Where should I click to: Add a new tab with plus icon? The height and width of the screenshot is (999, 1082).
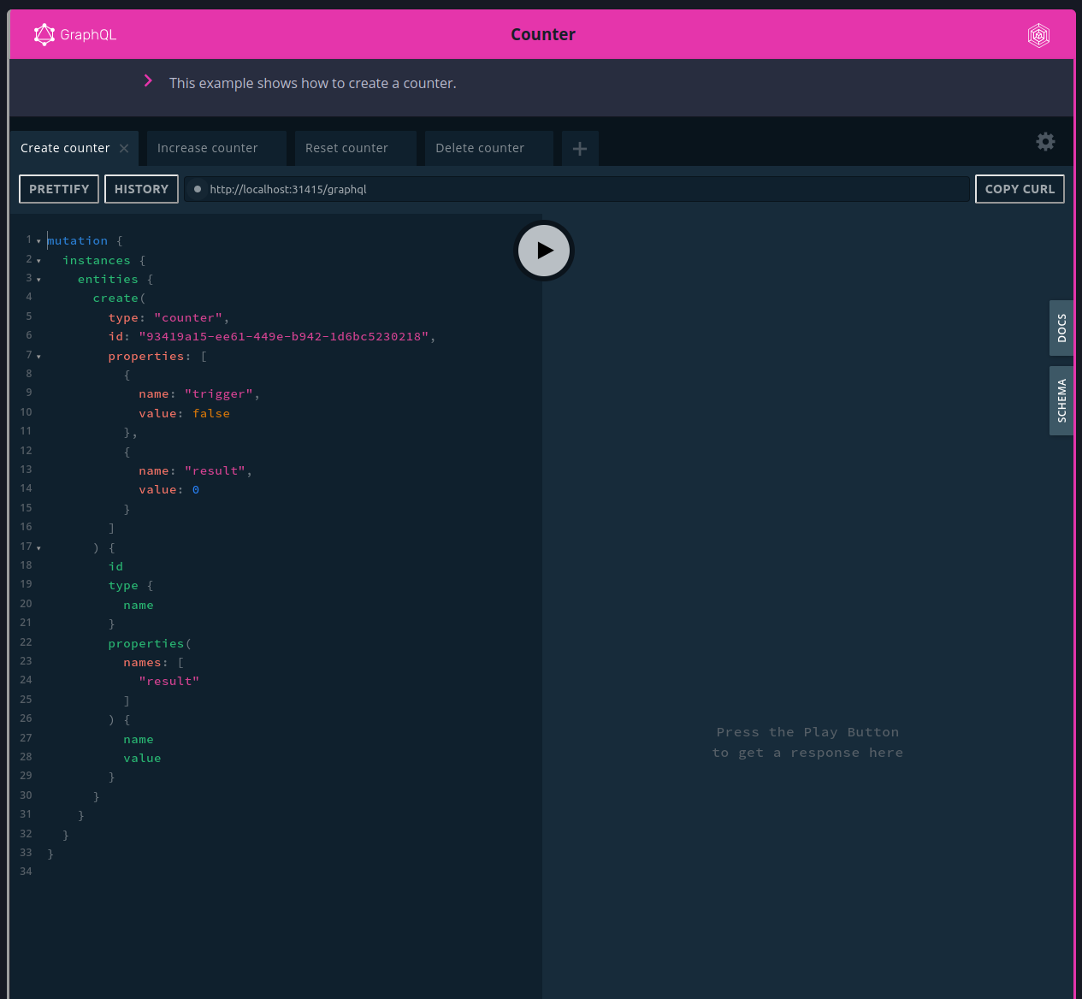coord(580,149)
